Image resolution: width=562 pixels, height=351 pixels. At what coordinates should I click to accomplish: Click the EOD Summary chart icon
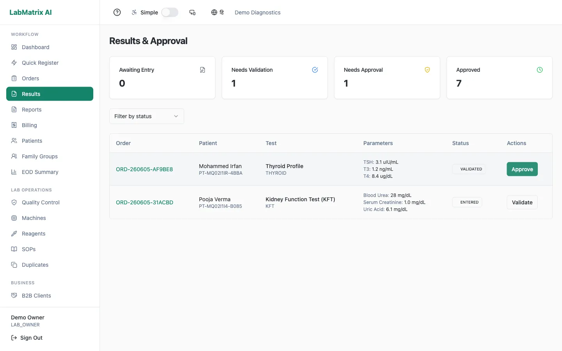14,172
